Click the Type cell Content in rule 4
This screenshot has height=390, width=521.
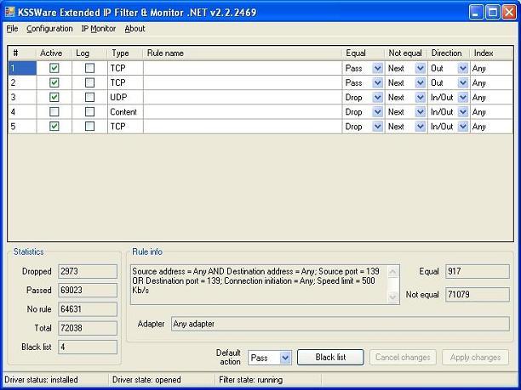click(124, 111)
